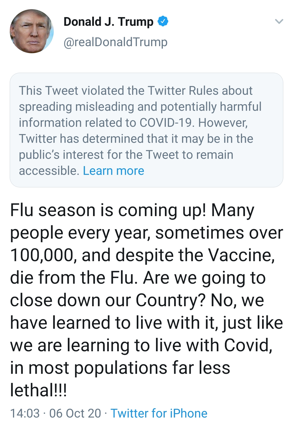Click the word "lethal!!!" ending the tweet
Viewport: 293px width, 427px height.
pos(38,390)
